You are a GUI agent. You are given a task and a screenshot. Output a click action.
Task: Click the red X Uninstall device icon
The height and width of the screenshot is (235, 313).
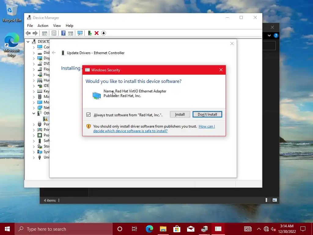click(97, 33)
